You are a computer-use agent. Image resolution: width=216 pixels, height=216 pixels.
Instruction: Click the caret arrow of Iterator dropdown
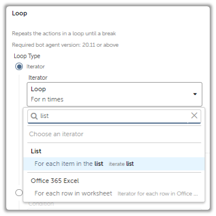pyautogui.click(x=195, y=94)
